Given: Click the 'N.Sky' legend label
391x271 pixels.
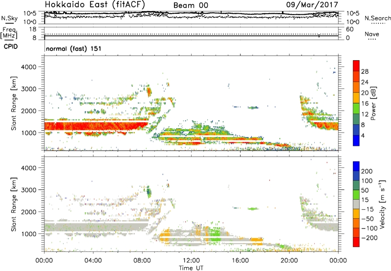Looking at the screenshot, I should (x=9, y=18).
